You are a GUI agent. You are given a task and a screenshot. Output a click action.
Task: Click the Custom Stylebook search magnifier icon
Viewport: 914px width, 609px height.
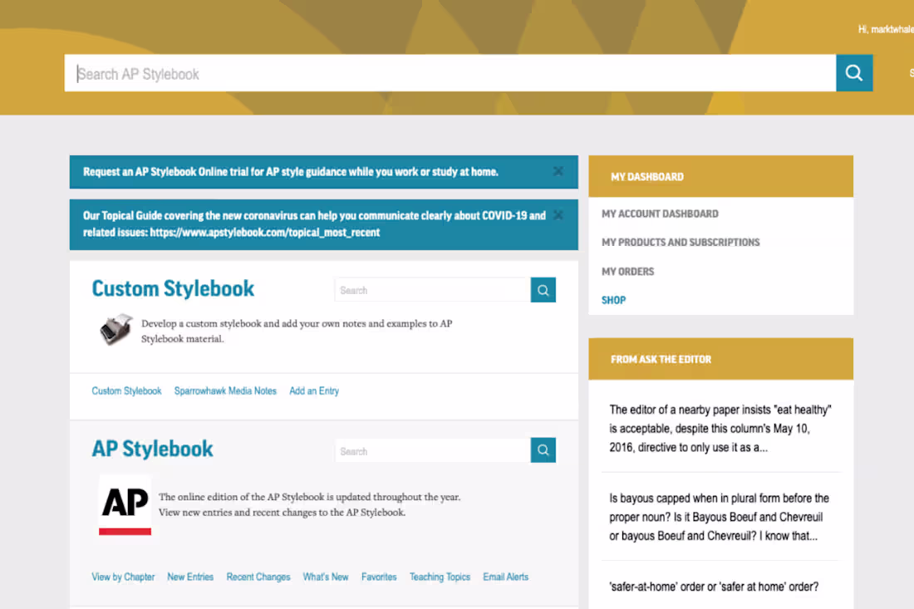543,290
